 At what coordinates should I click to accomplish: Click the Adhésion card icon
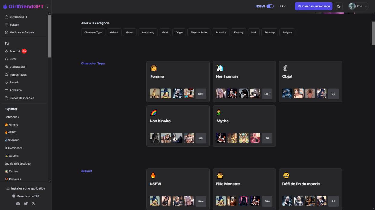pos(7,90)
